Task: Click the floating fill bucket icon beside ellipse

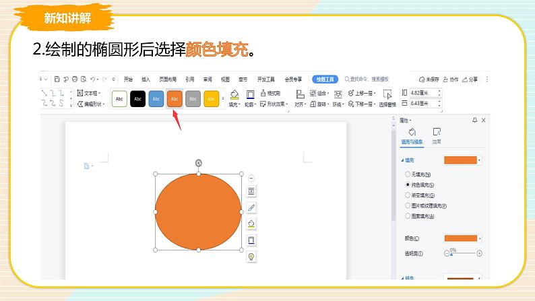Action: click(x=251, y=224)
